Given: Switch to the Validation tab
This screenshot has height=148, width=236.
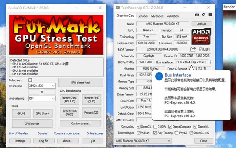Looking at the screenshot, I should (173, 16).
